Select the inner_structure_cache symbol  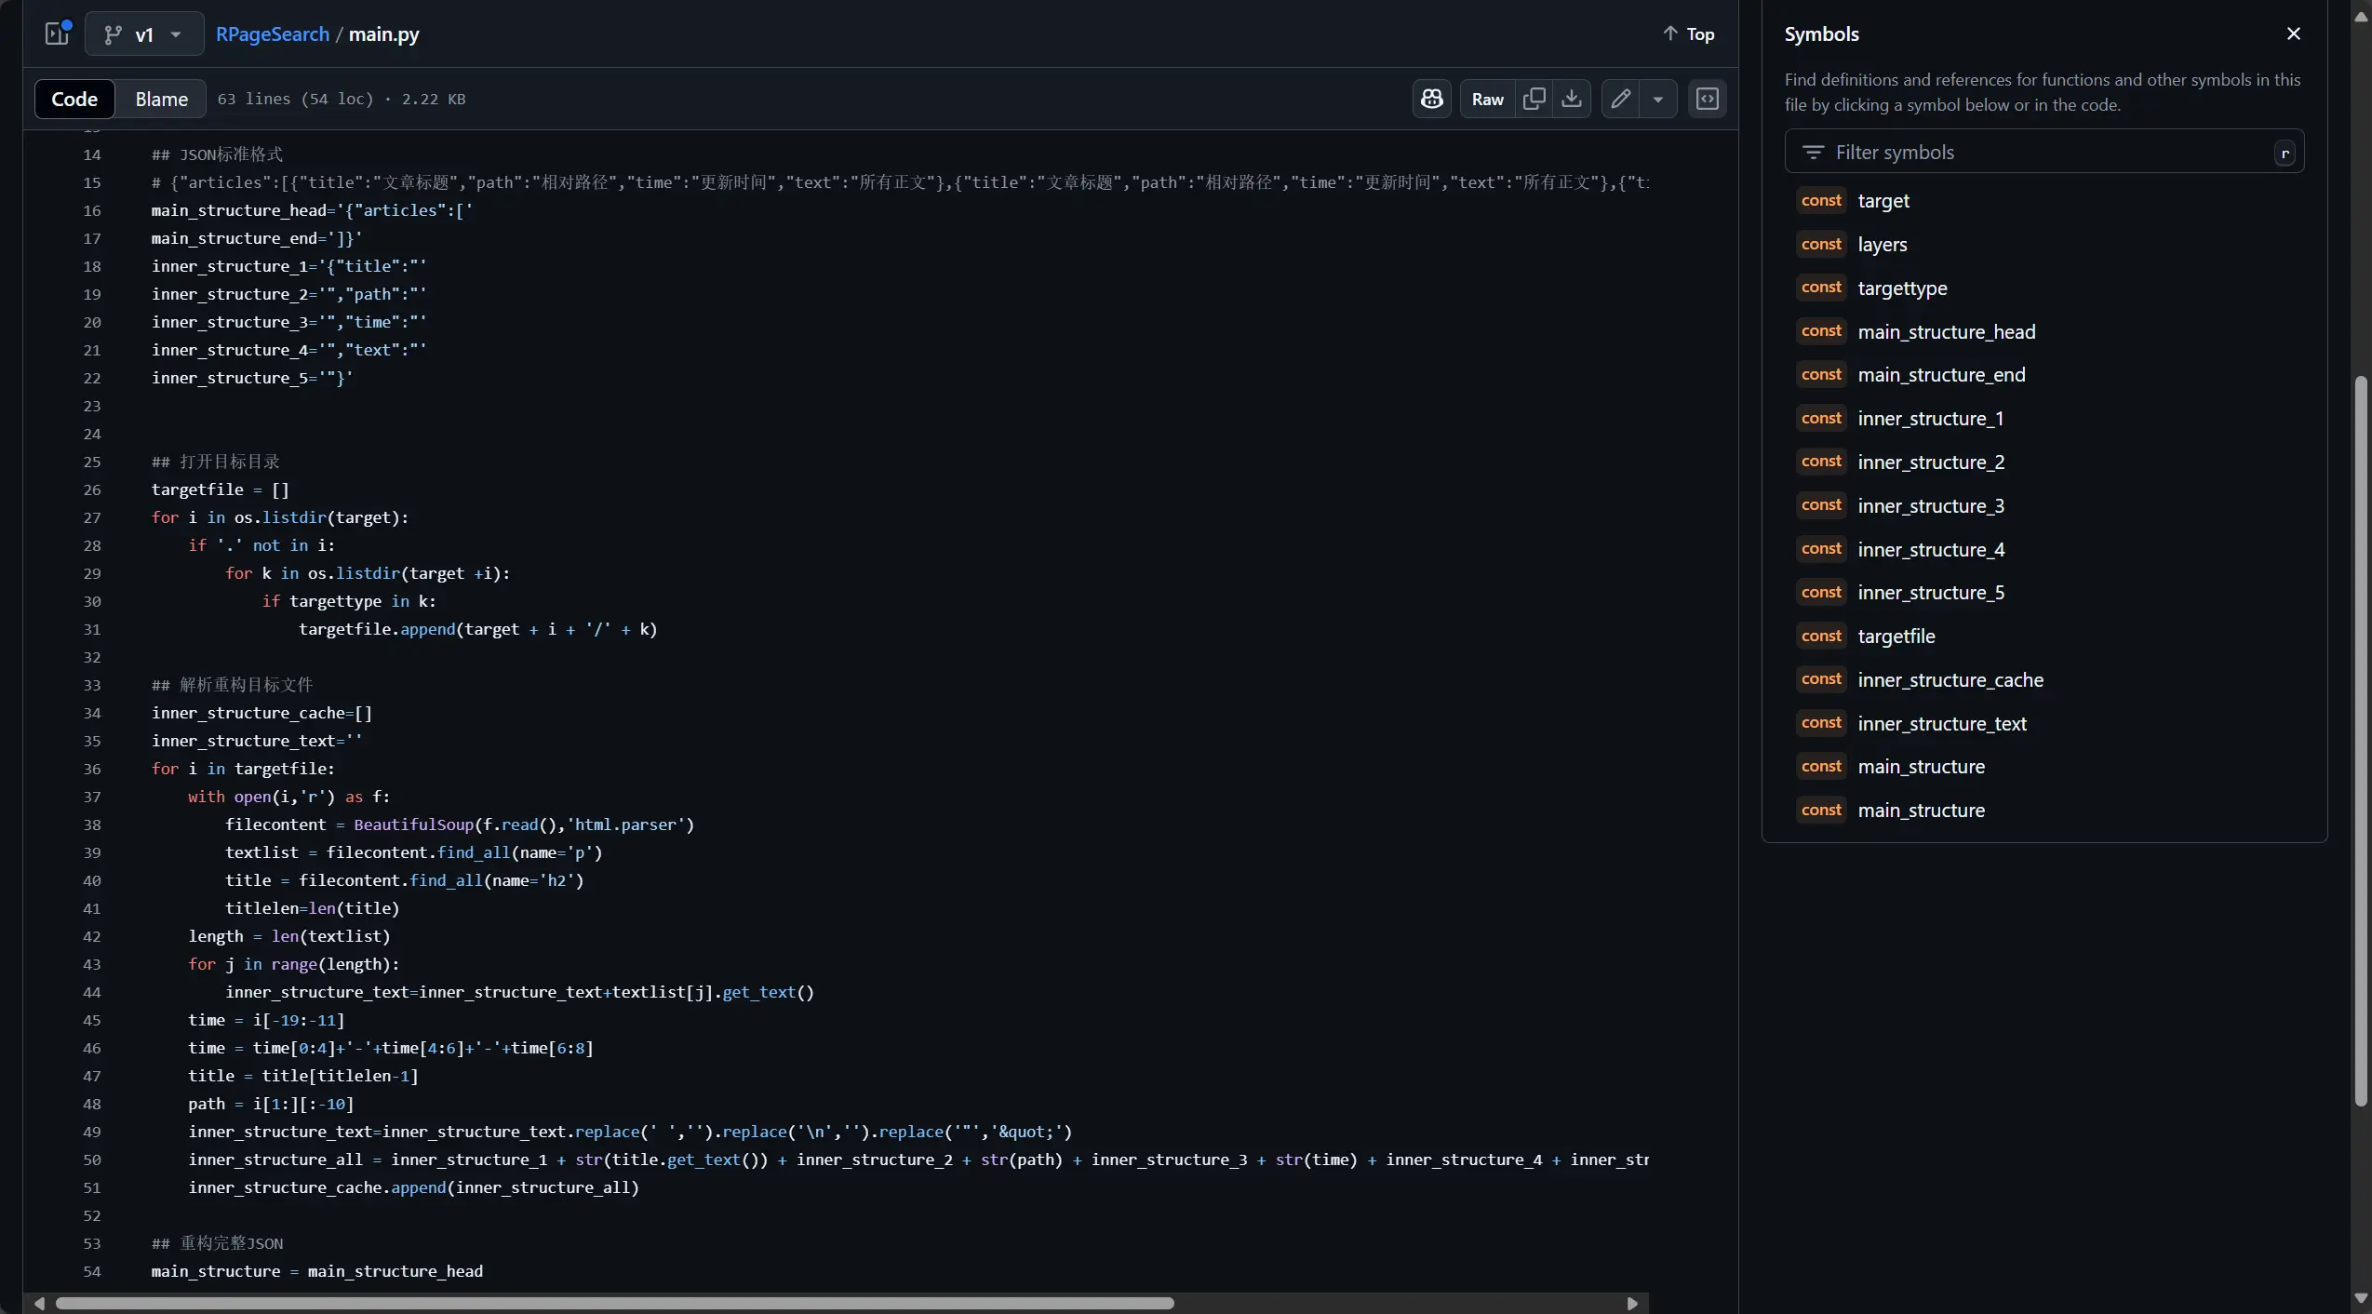(x=1950, y=680)
